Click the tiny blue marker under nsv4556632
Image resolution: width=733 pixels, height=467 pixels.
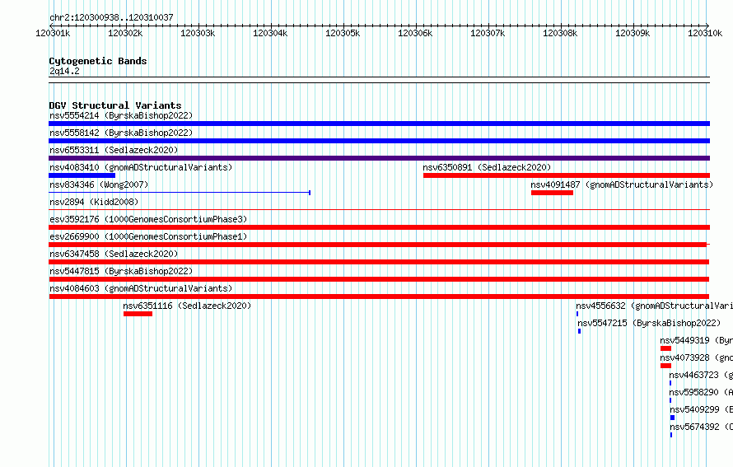(577, 314)
